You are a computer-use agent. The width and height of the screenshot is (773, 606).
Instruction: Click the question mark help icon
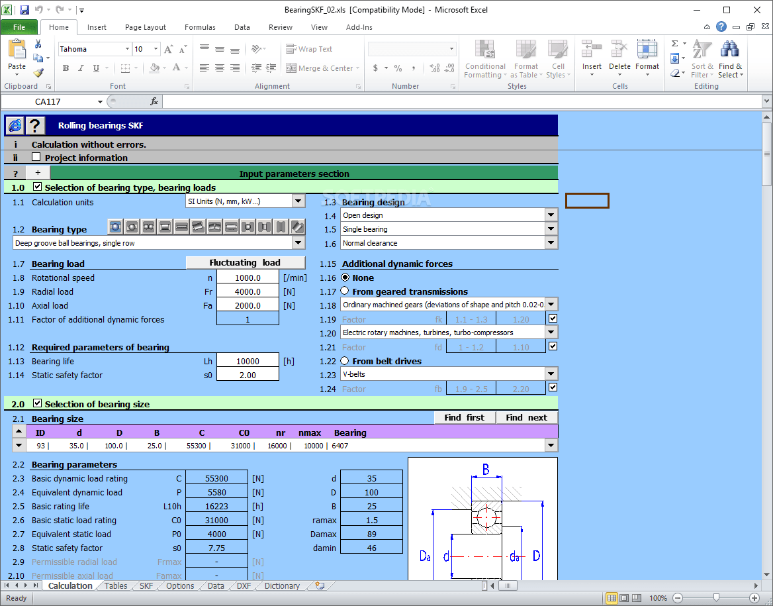point(35,125)
